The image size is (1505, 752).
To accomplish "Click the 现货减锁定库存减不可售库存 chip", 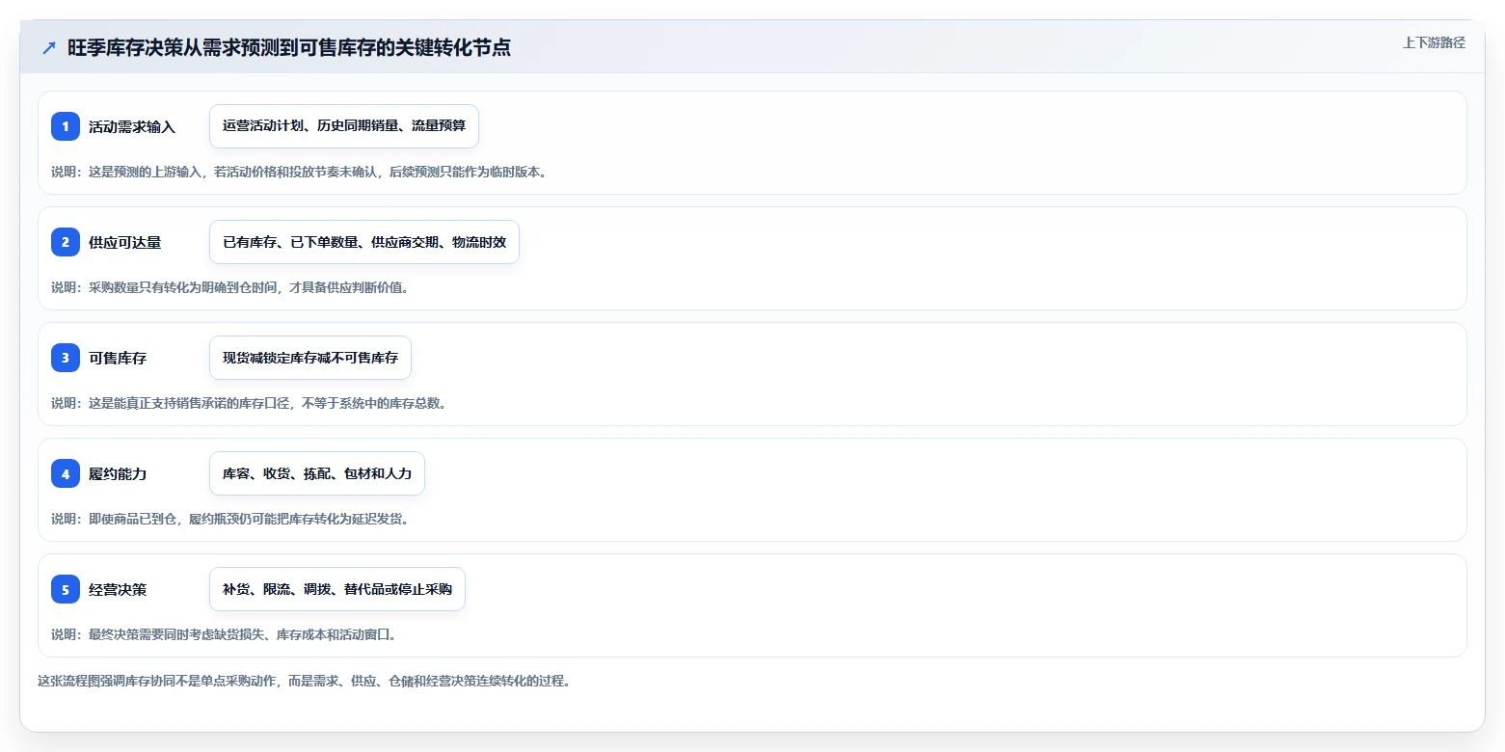I will 310,358.
